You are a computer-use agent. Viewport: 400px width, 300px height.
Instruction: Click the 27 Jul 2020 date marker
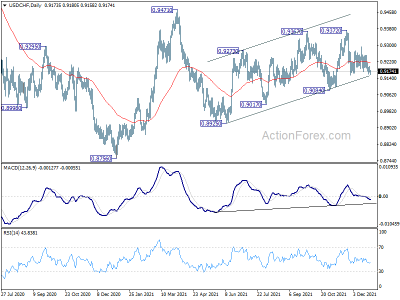13,294
